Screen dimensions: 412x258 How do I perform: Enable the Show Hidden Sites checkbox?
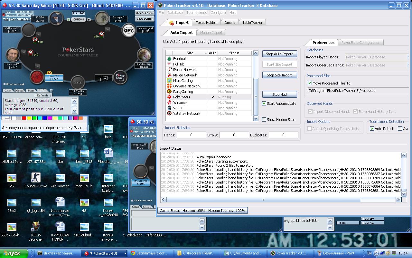point(264,120)
